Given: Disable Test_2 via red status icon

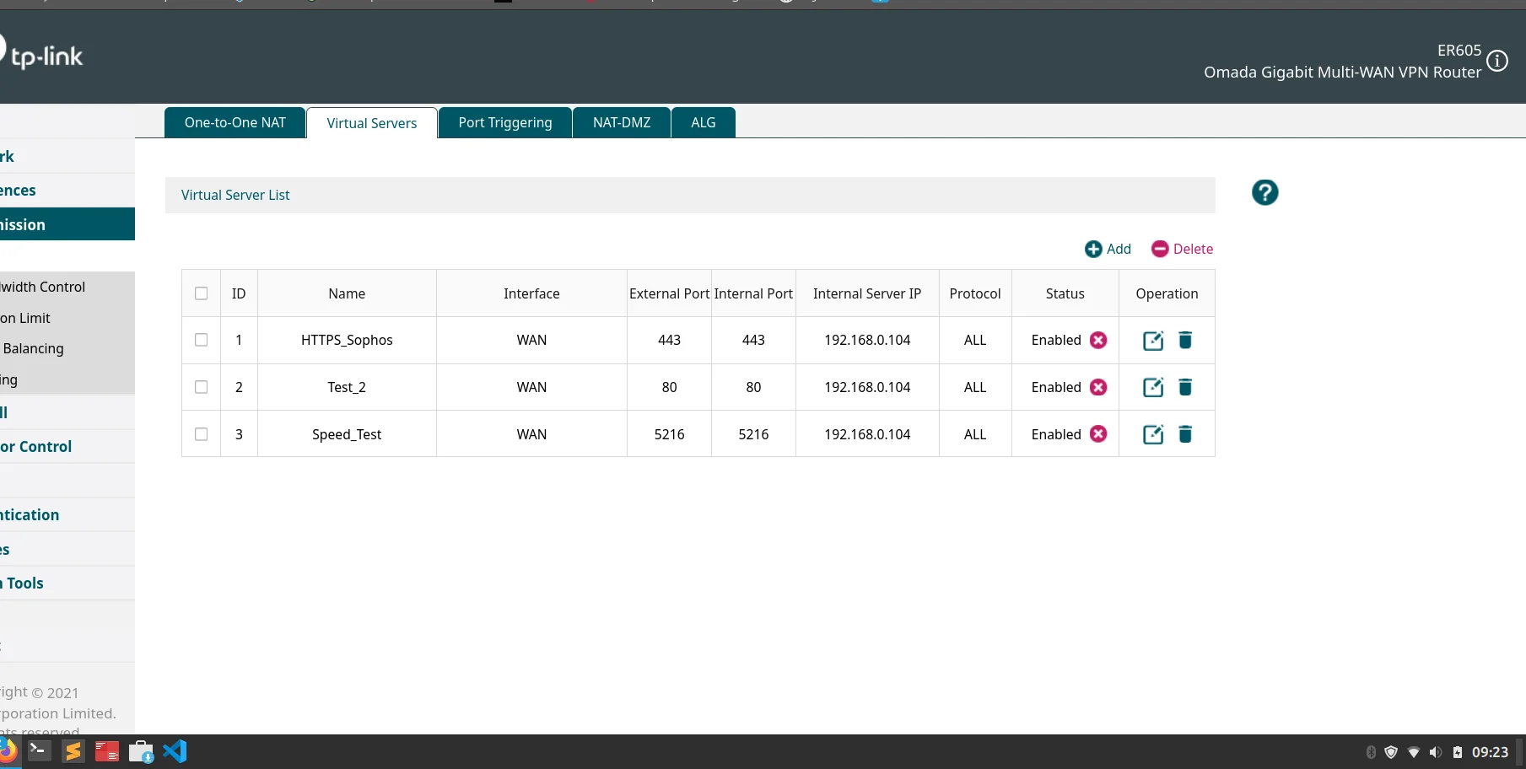Looking at the screenshot, I should (x=1098, y=387).
